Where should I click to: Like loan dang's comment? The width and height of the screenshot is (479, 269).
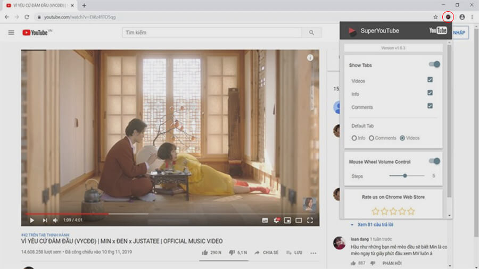click(x=353, y=263)
